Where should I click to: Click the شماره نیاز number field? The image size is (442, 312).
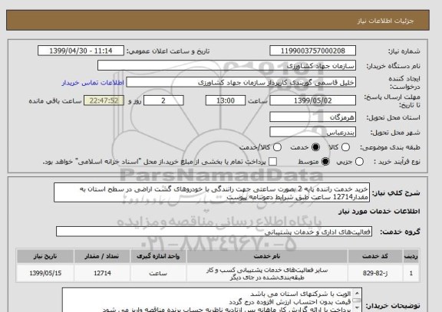pos(312,51)
